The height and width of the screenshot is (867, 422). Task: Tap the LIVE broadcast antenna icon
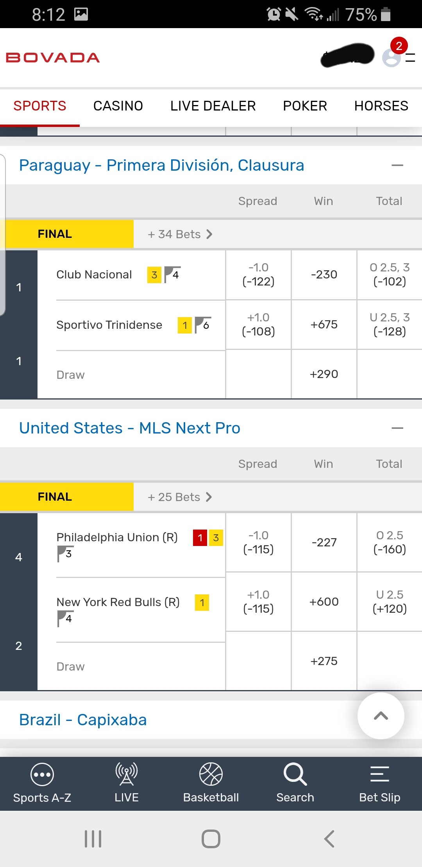coord(126,774)
